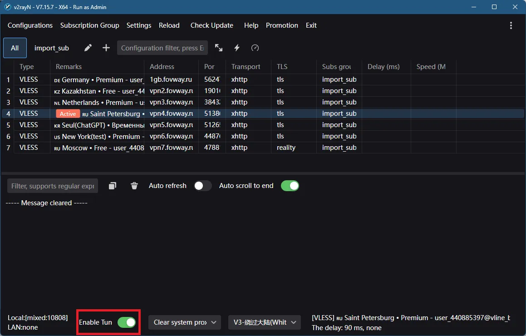
Task: Click the lightning bolt icon
Action: point(237,48)
